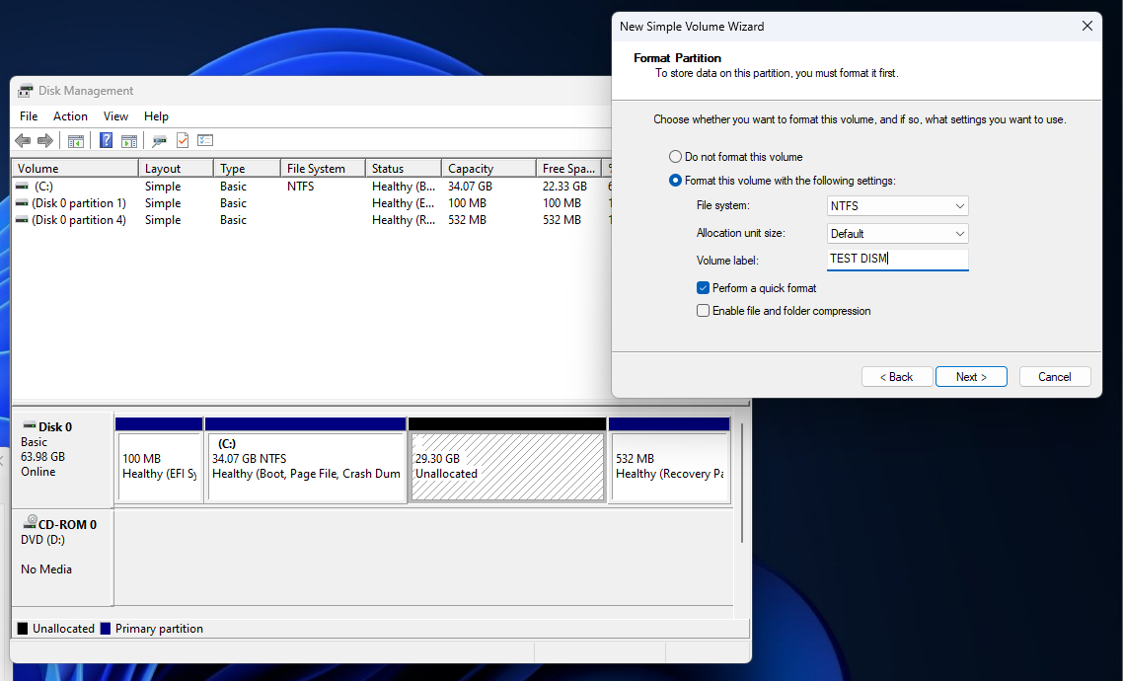Click the Disk 0 drive icon
Screen dimensions: 1123x681
coord(30,426)
